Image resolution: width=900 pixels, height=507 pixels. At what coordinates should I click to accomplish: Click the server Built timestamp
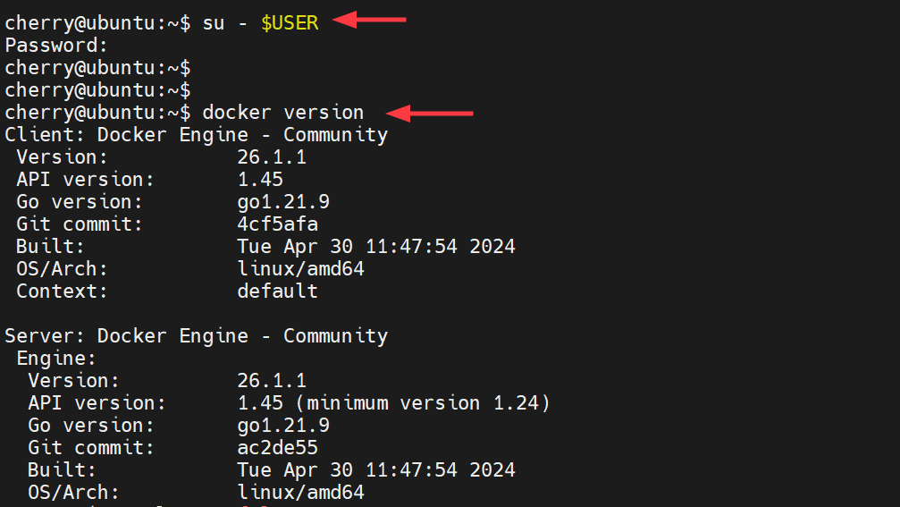pos(375,470)
